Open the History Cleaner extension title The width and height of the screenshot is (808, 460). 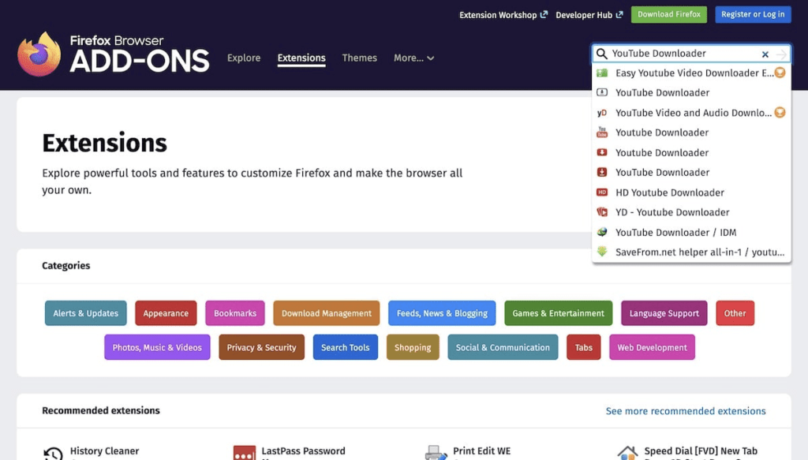point(105,451)
